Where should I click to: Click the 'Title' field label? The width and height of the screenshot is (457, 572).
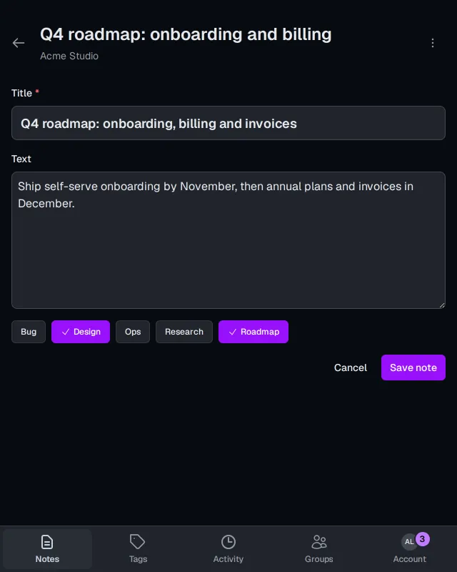coord(22,93)
